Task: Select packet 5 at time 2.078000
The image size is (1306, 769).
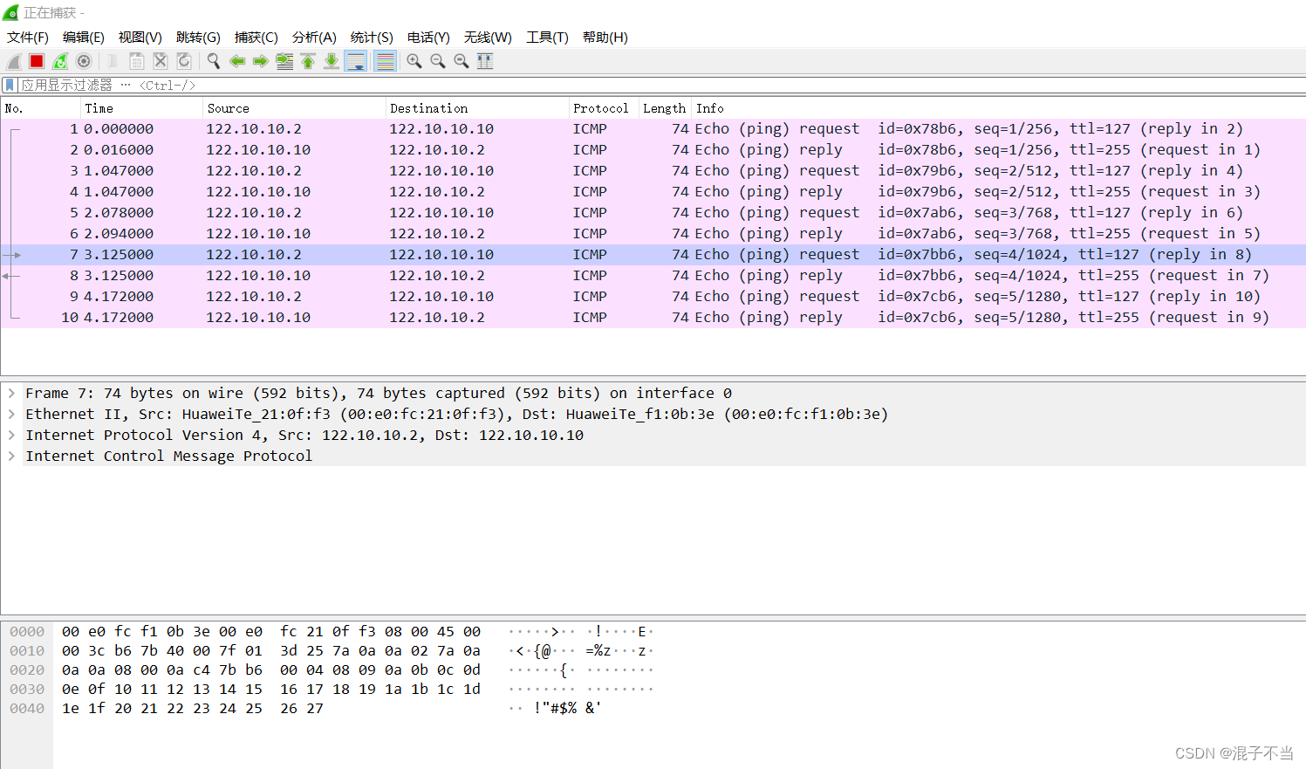Action: pos(653,213)
